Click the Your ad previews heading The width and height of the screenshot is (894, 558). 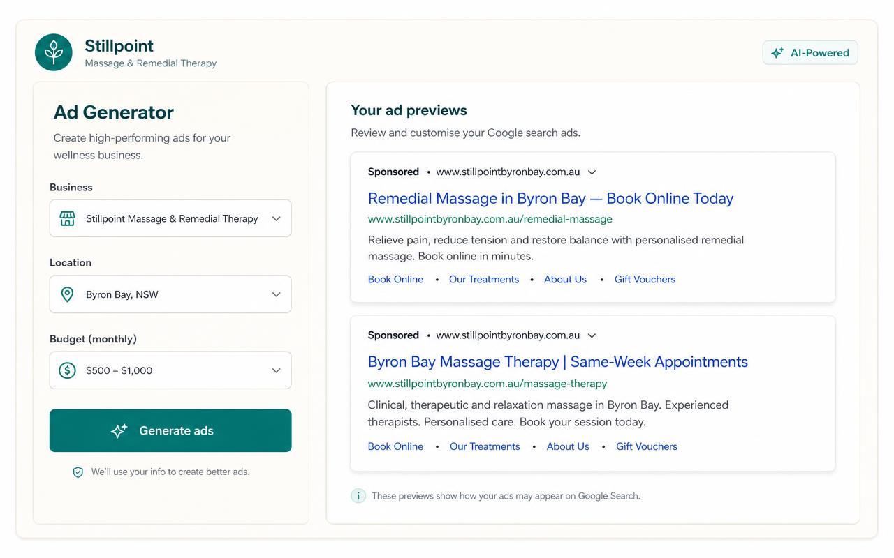(409, 110)
